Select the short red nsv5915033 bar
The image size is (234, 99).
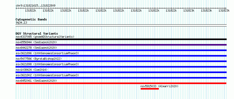[x=150, y=89]
